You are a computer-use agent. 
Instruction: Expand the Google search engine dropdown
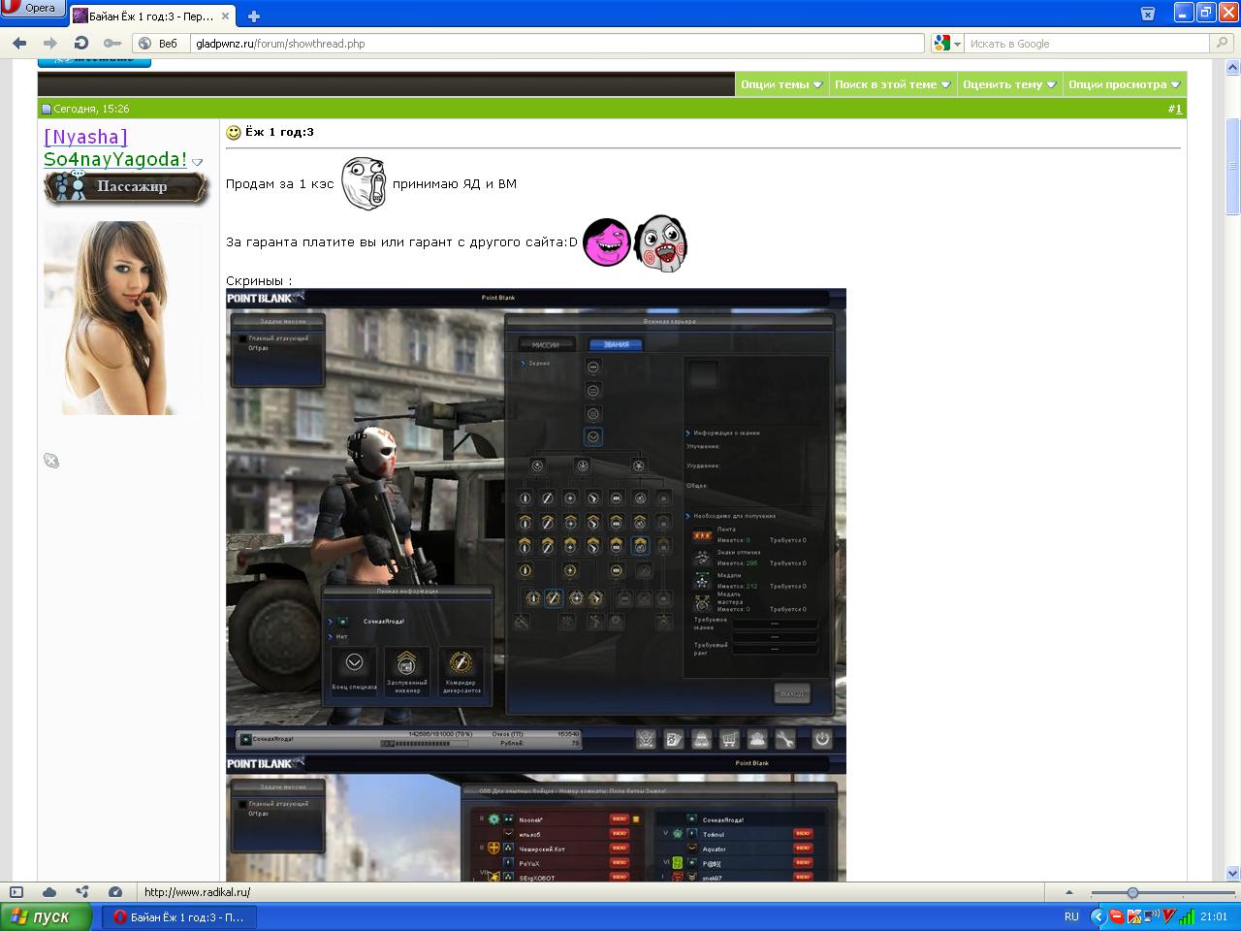point(947,44)
